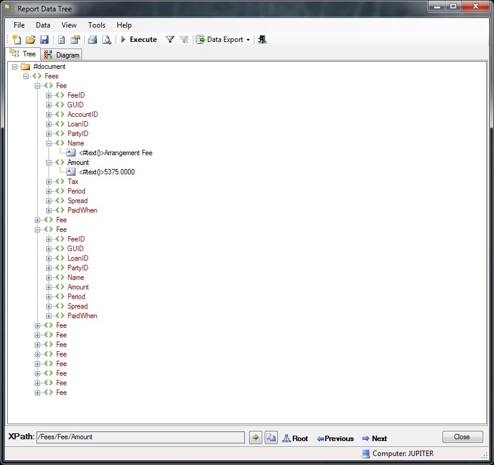Click the Next navigation button
The width and height of the screenshot is (494, 465).
pyautogui.click(x=374, y=438)
